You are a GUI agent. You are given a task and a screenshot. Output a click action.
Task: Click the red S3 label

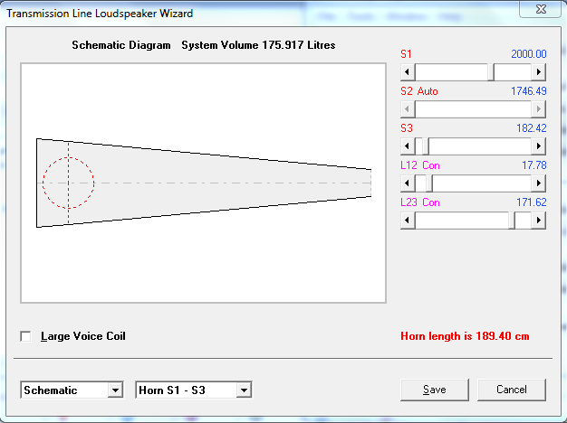[407, 128]
